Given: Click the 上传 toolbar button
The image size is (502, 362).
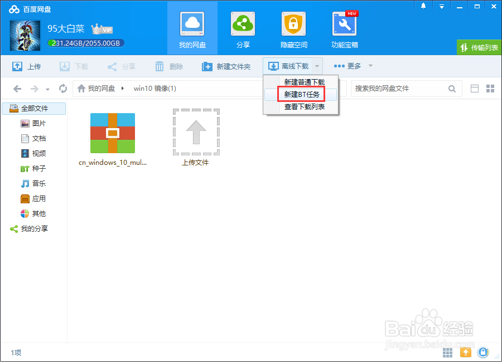Looking at the screenshot, I should click(x=27, y=66).
